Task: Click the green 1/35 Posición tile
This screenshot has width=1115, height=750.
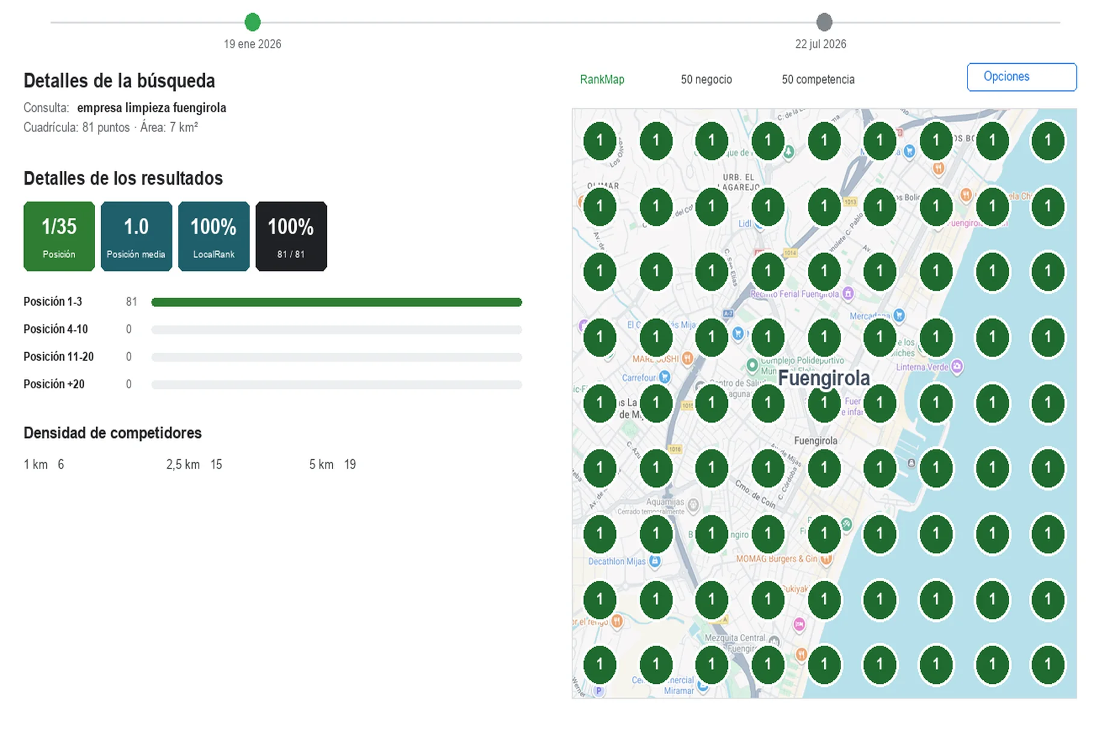Action: point(59,237)
